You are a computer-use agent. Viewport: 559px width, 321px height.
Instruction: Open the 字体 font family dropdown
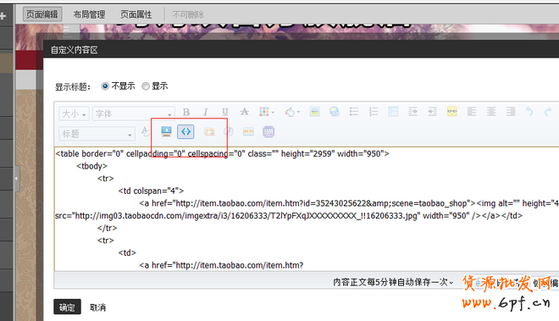(133, 113)
